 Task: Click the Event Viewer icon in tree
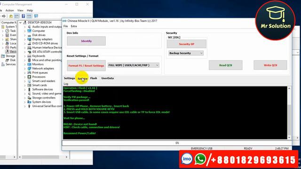pos(7,35)
